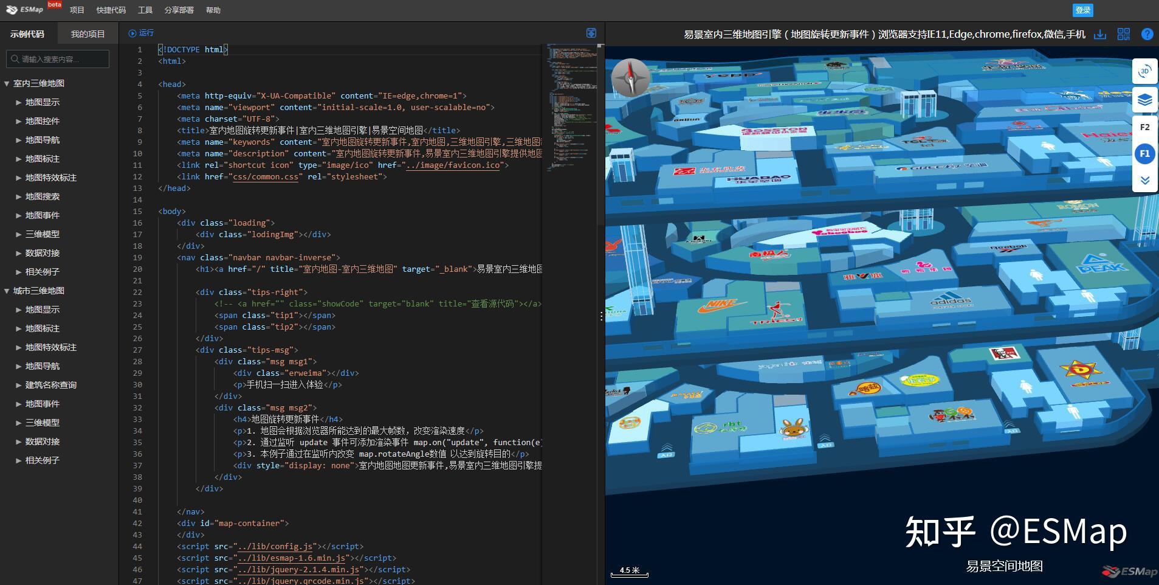1159x585 pixels.
Task: Click the ESMap logo in the top bar
Action: [26, 10]
